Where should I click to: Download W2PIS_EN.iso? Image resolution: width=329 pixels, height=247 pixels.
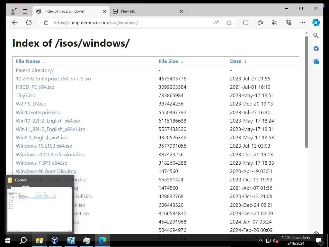31,104
